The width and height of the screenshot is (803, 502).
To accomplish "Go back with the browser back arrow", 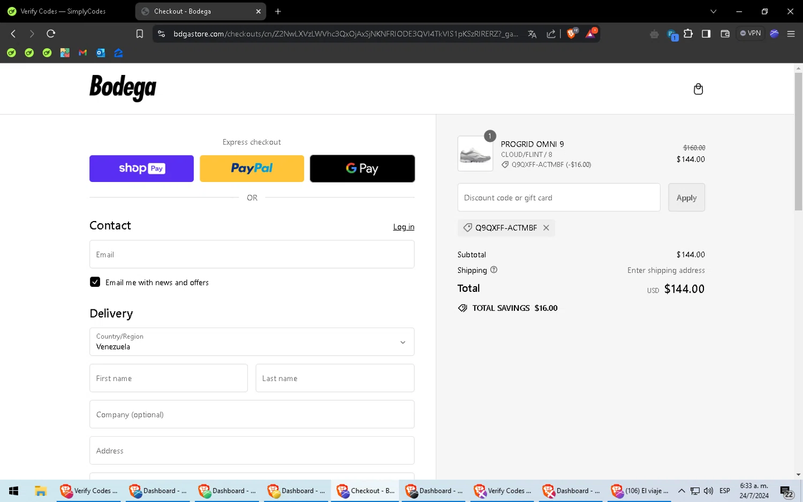I will click(x=13, y=34).
